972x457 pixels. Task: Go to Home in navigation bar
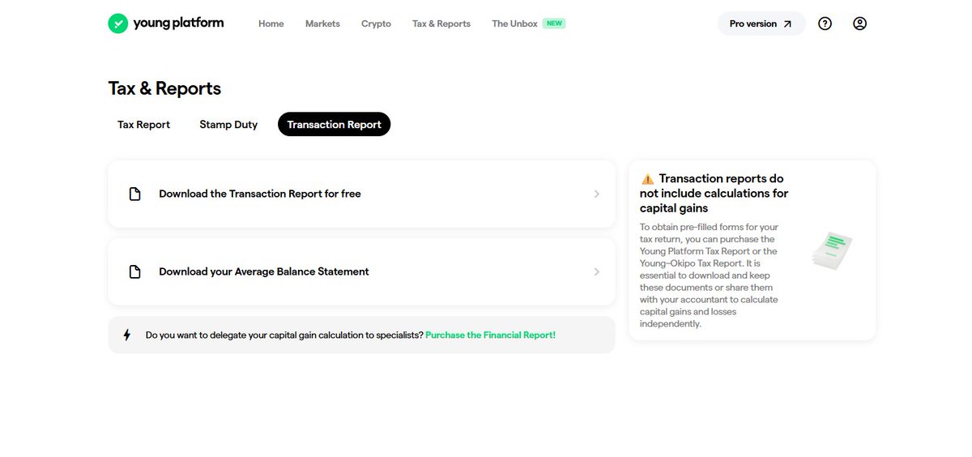271,23
